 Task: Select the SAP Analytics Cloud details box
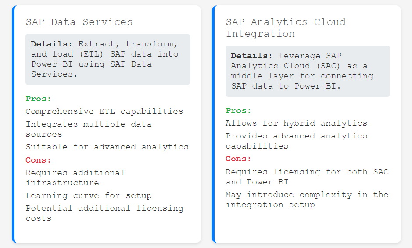coord(308,71)
